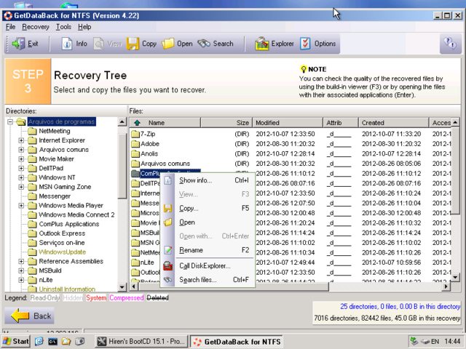The height and width of the screenshot is (349, 466).
Task: Sort files by Size column header
Action: [x=226, y=123]
